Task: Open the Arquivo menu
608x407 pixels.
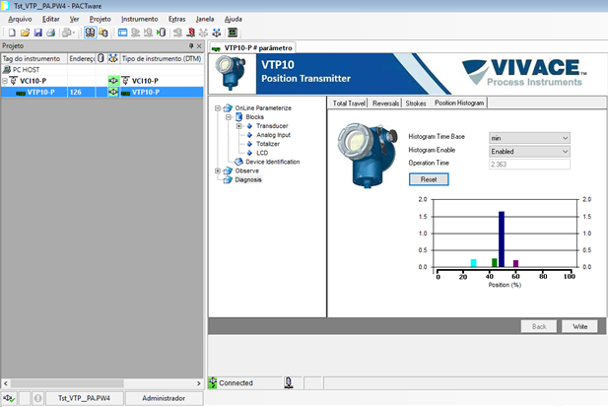Action: coord(20,19)
